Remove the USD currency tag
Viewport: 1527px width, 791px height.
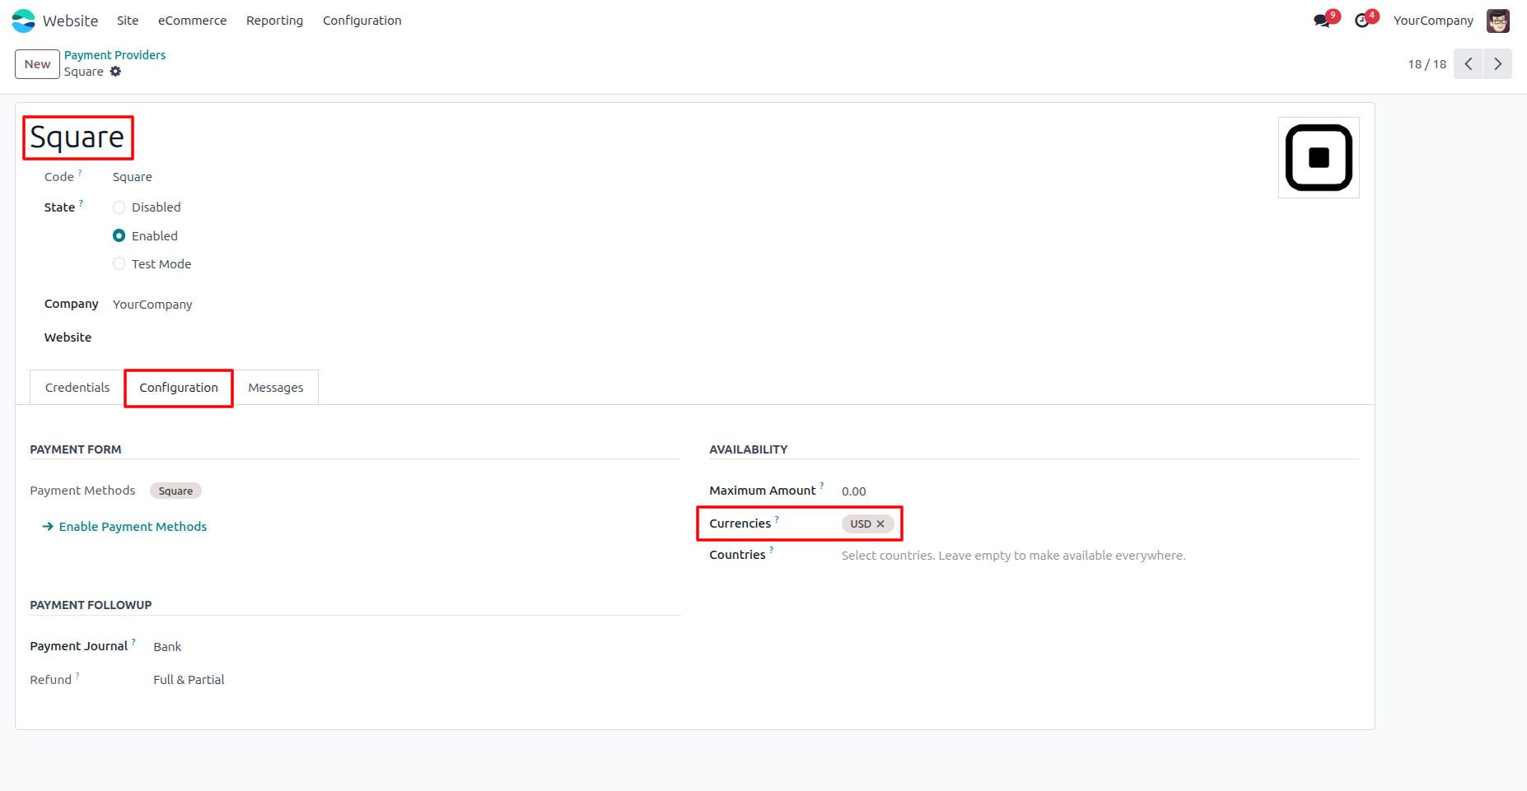(x=880, y=523)
